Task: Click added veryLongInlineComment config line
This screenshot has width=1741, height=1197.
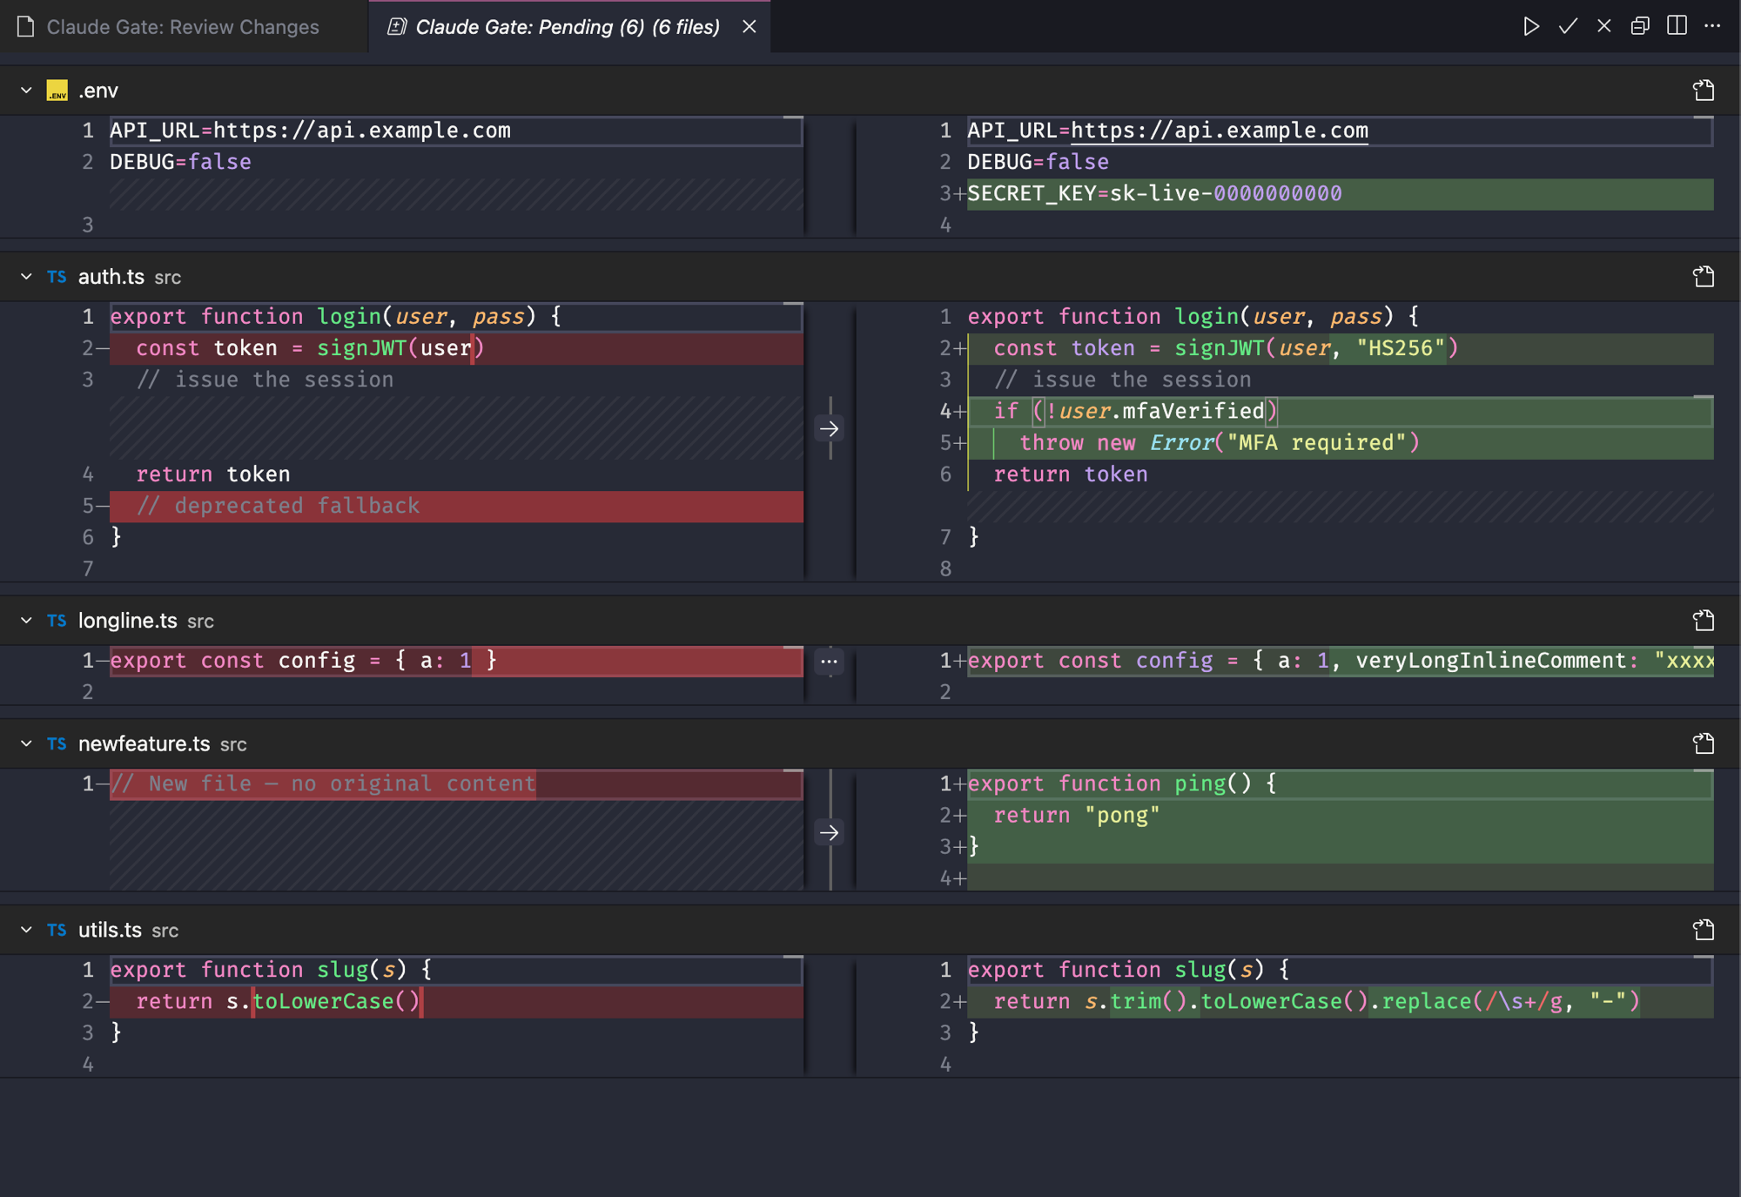Action: (x=1341, y=661)
